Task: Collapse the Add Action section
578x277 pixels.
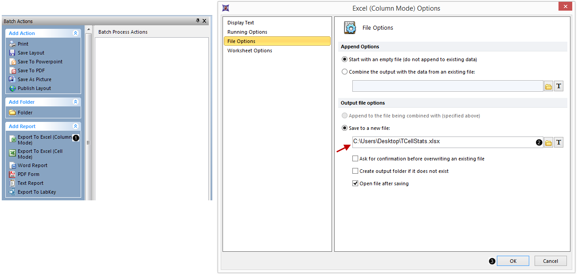Action: 75,33
